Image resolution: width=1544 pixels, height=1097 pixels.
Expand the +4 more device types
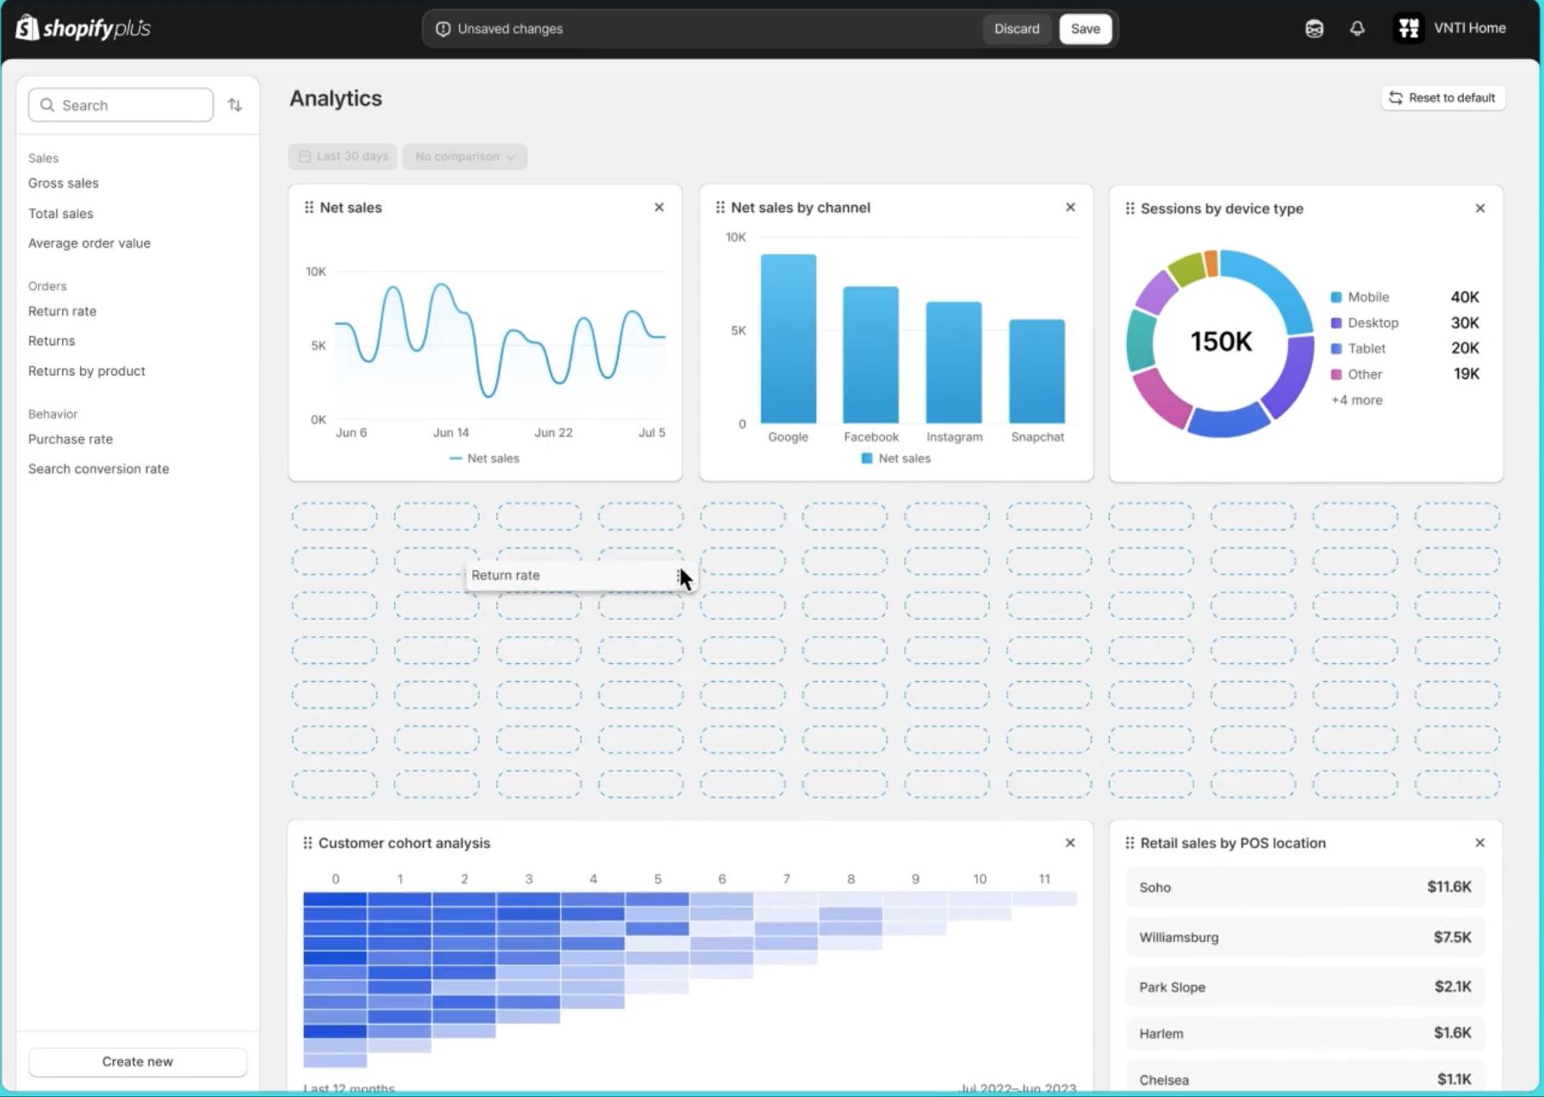coord(1356,400)
